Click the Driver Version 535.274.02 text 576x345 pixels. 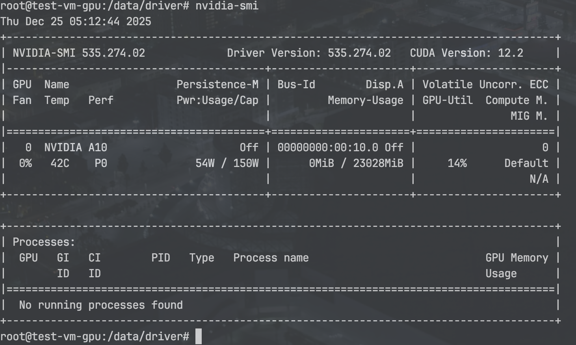[x=309, y=53]
